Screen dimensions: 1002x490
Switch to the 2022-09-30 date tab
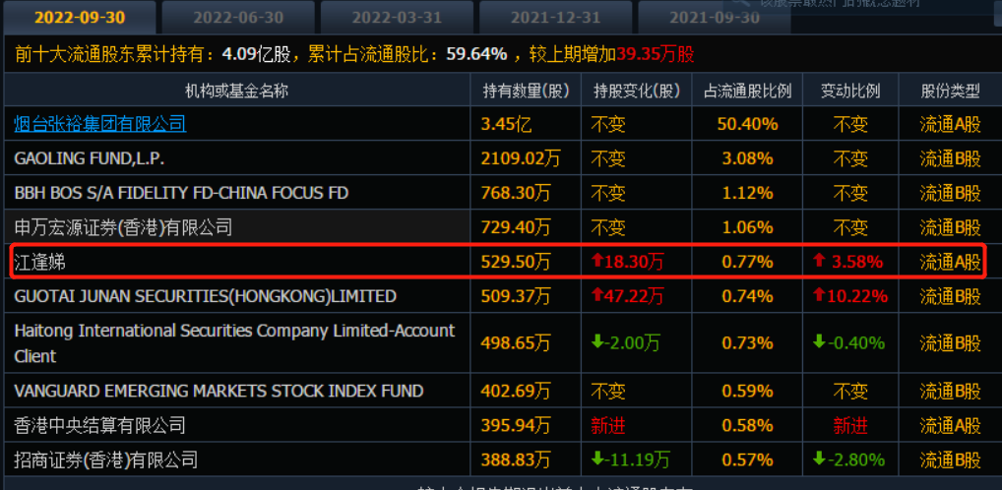click(79, 18)
